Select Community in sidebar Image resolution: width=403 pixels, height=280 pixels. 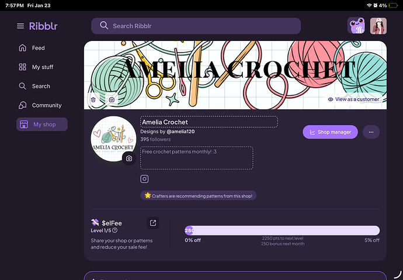pyautogui.click(x=46, y=105)
